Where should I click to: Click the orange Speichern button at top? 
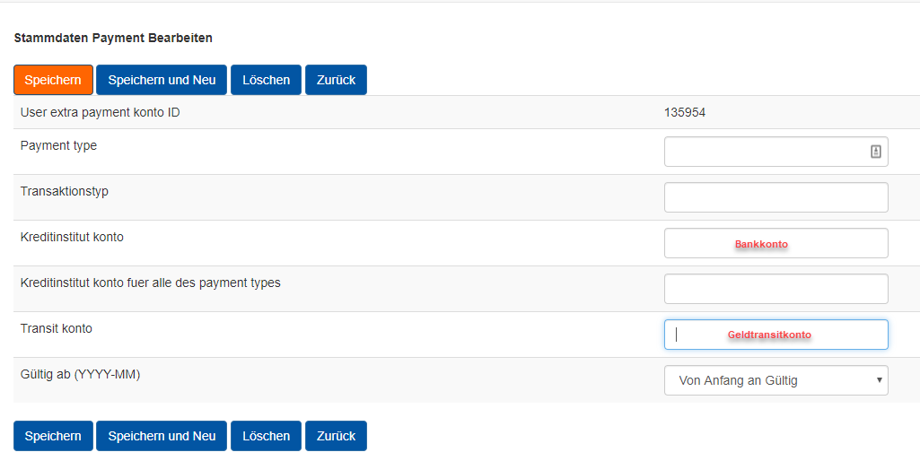point(53,80)
